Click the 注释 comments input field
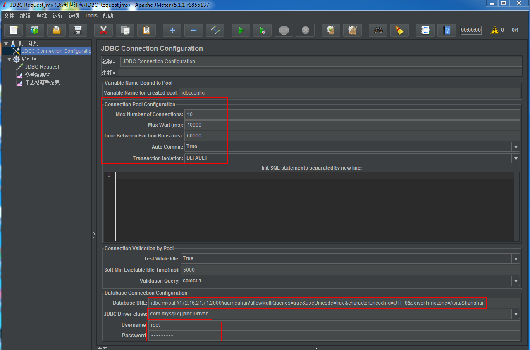The image size is (530, 350). point(320,73)
